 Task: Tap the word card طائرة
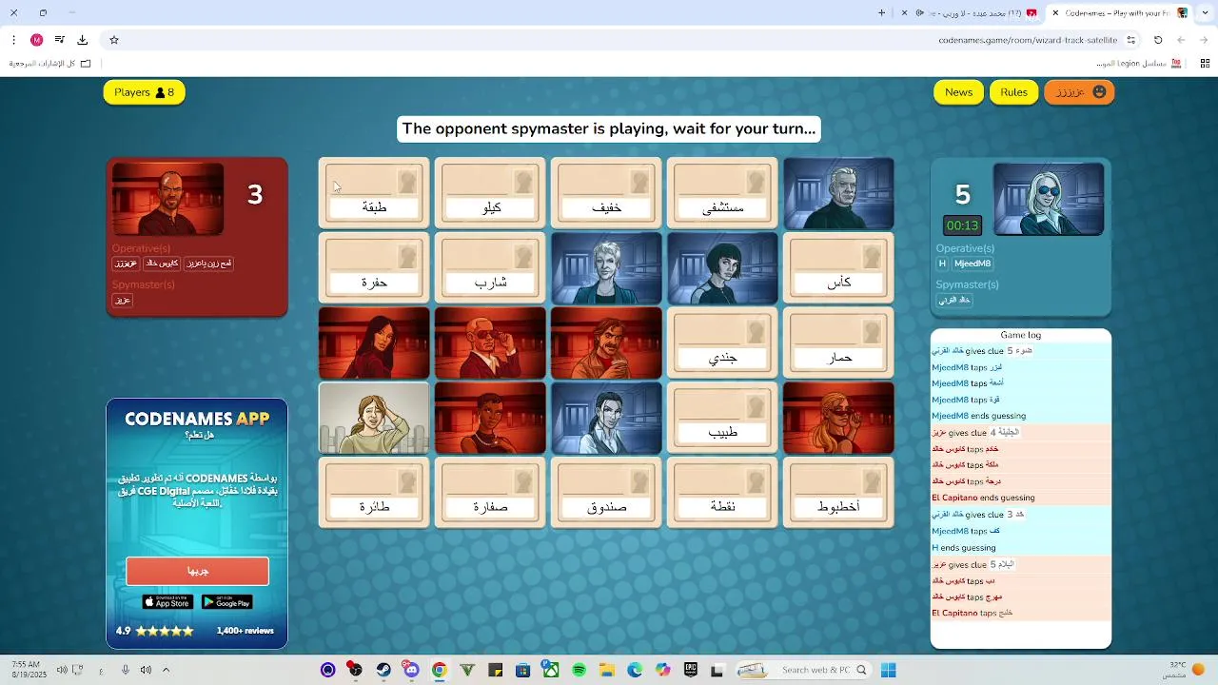coord(374,493)
